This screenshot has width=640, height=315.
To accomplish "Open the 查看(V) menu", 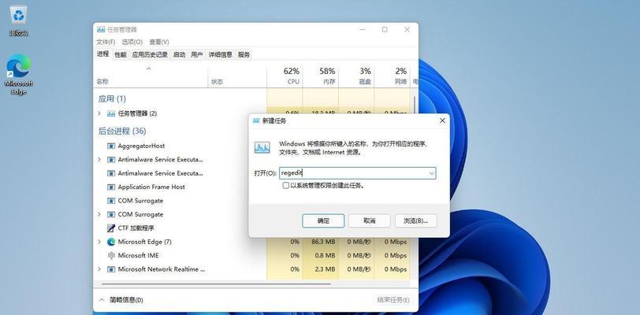I will (158, 42).
